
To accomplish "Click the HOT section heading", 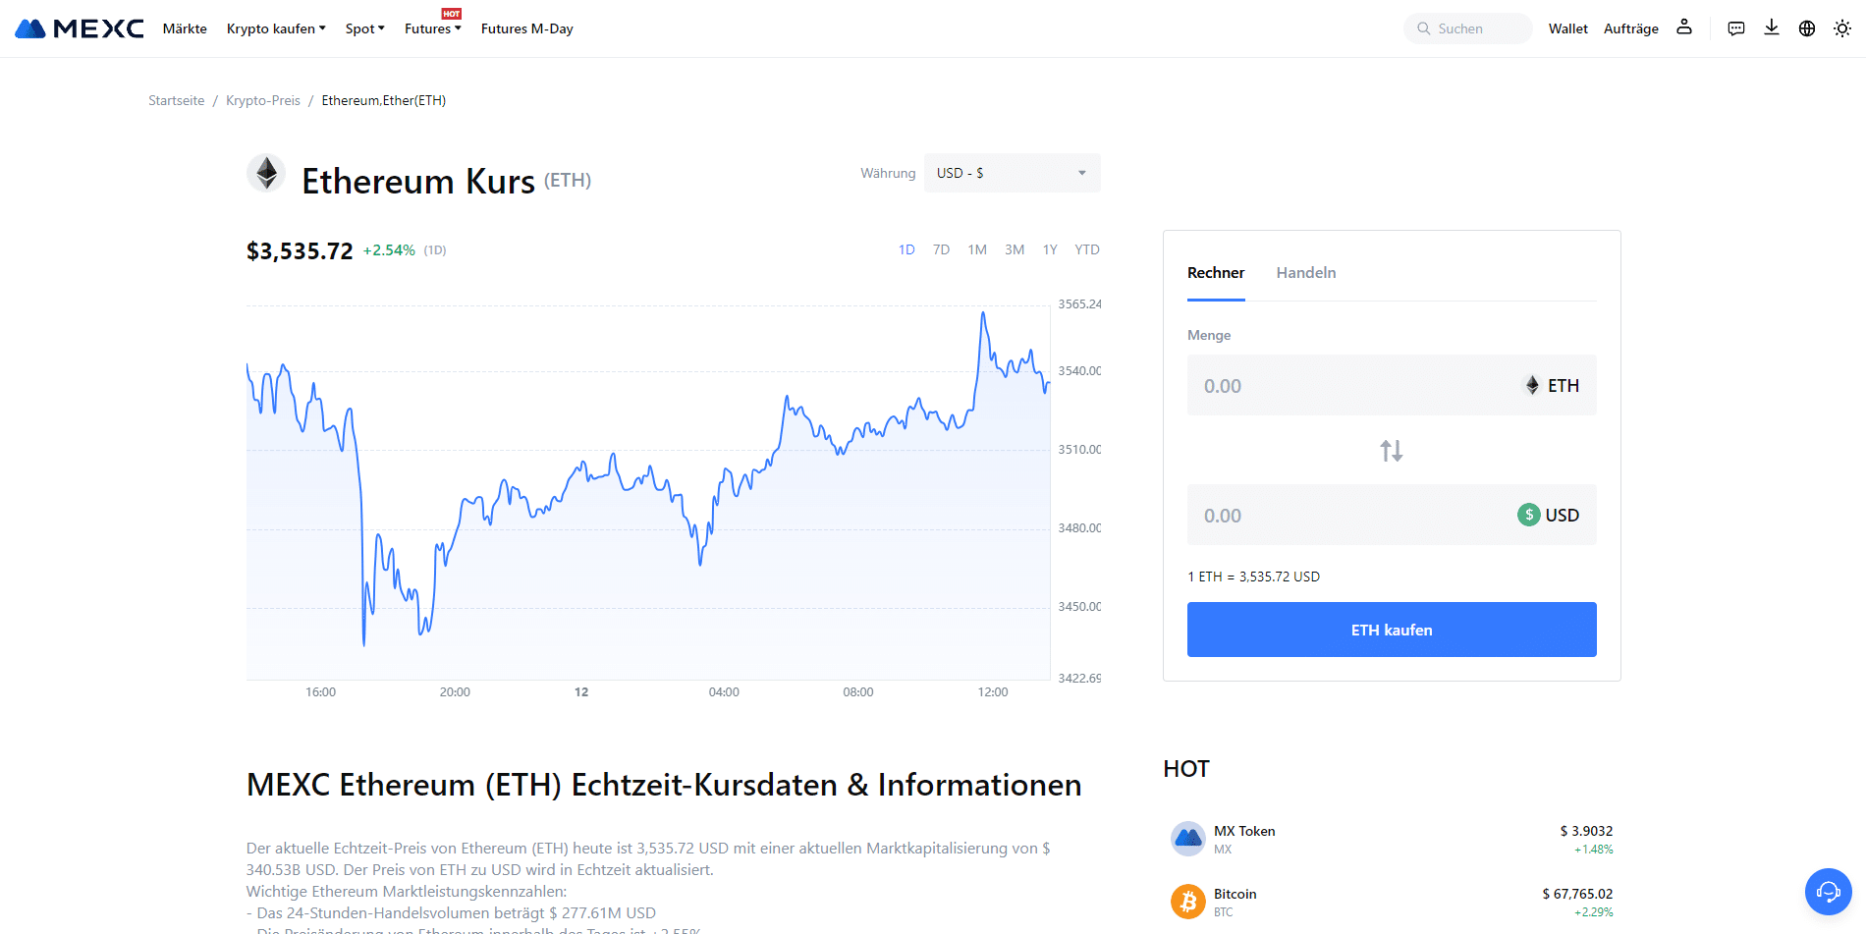I will 1186,769.
